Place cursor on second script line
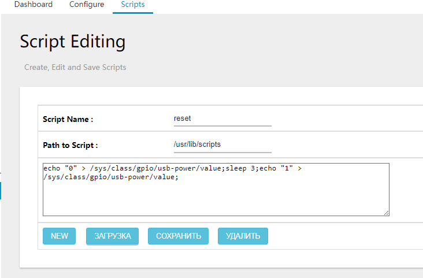Viewport: 423px width, 278px height. (x=110, y=177)
